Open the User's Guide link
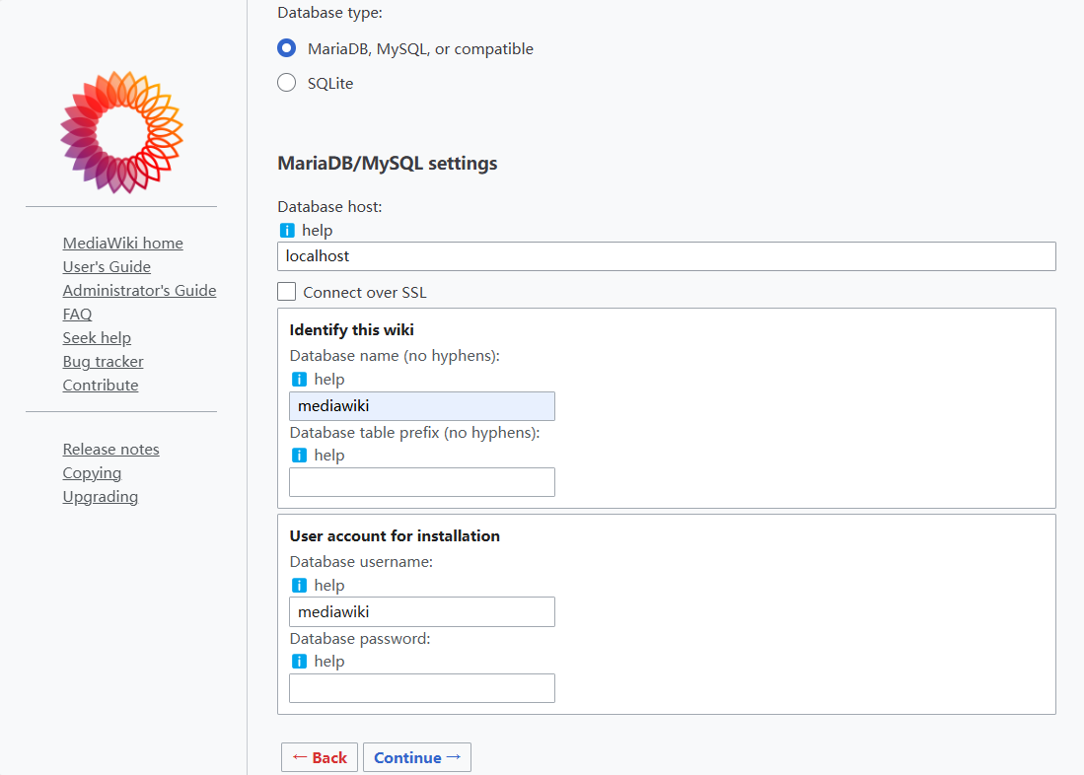 107,266
